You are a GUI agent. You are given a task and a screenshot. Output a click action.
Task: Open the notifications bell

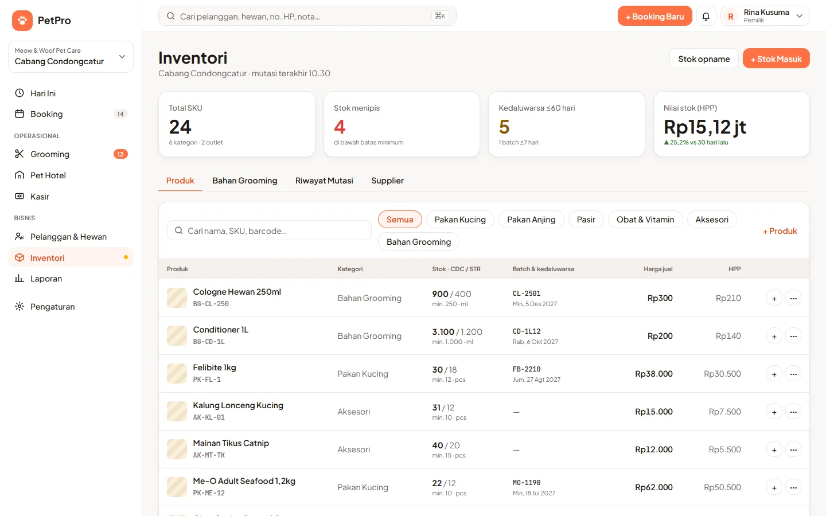pyautogui.click(x=706, y=16)
